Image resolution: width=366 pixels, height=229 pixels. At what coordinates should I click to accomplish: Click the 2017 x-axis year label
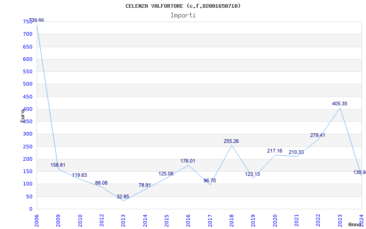(x=210, y=220)
